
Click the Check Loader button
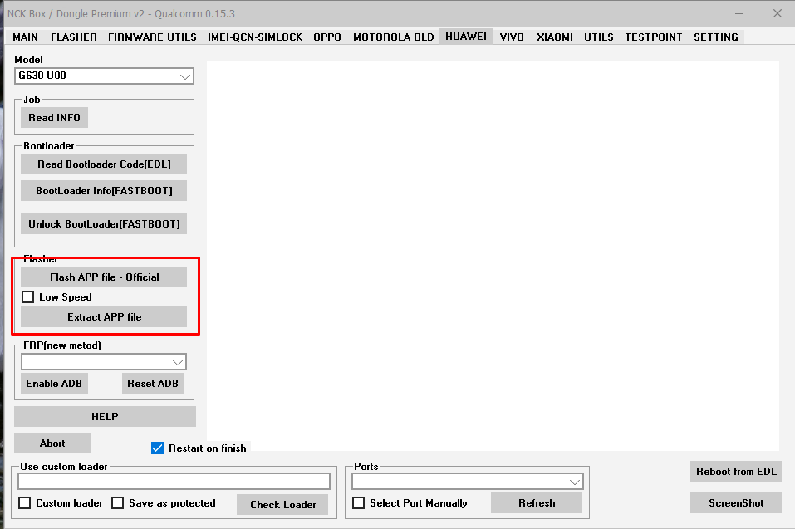(282, 505)
